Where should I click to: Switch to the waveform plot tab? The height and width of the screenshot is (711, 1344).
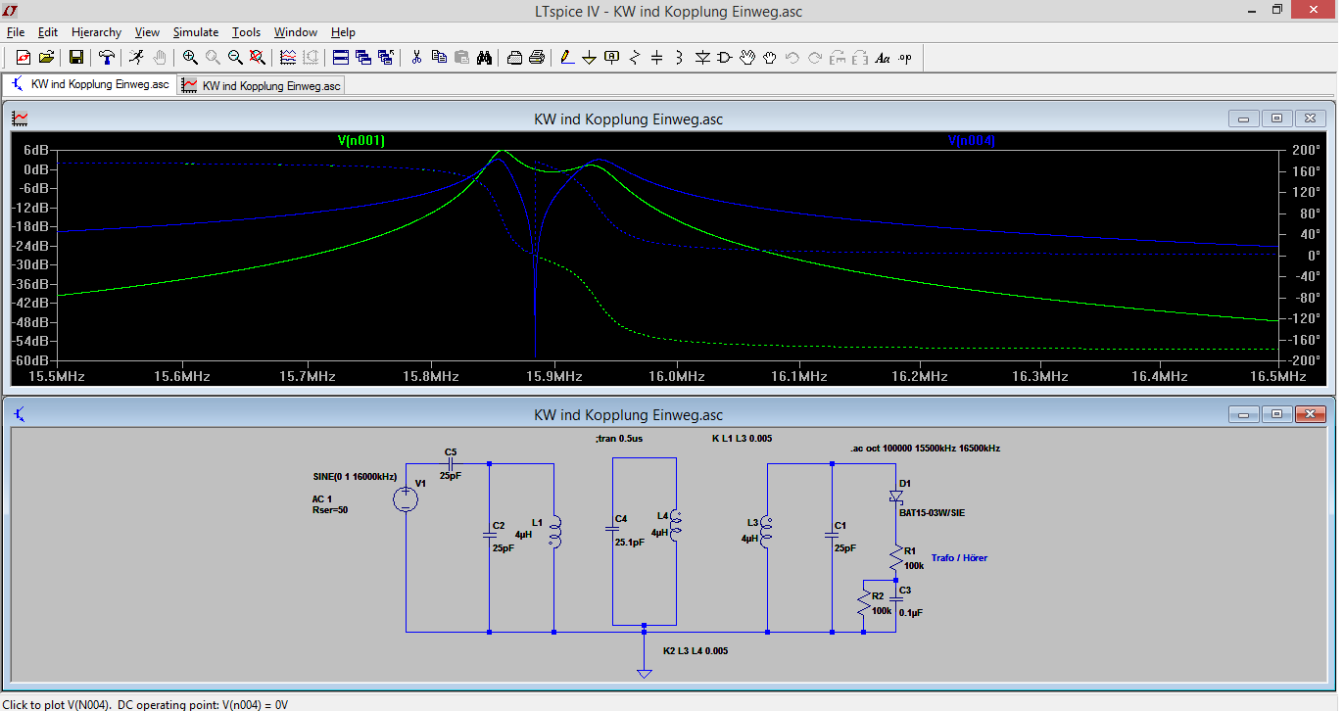[262, 85]
